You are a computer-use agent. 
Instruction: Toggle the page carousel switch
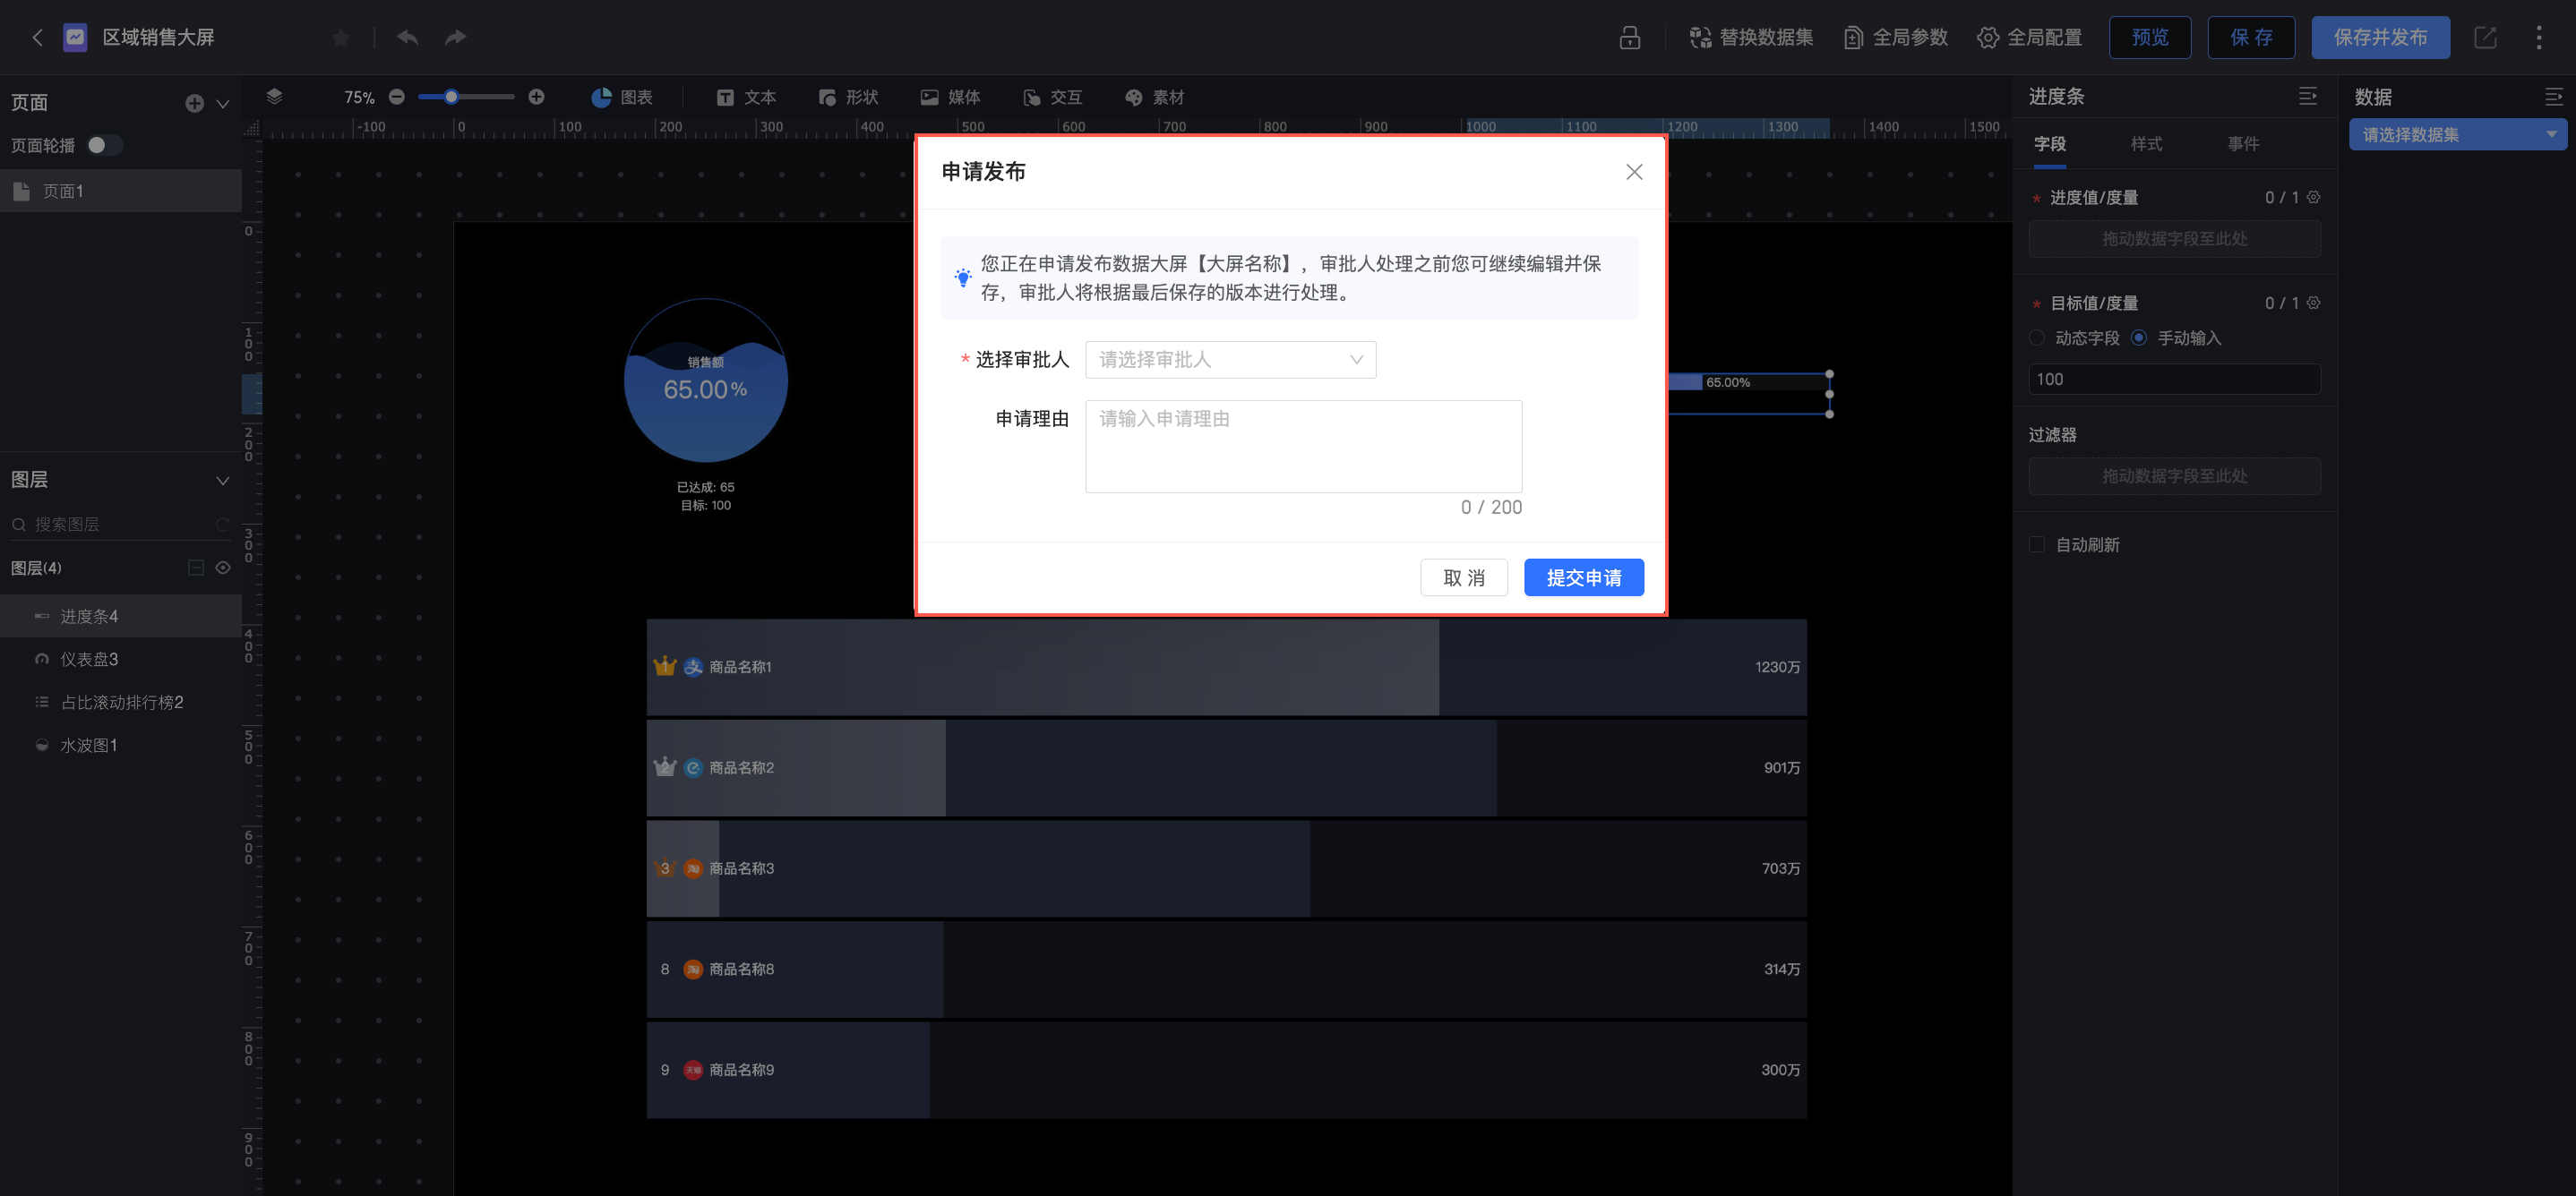coord(103,145)
